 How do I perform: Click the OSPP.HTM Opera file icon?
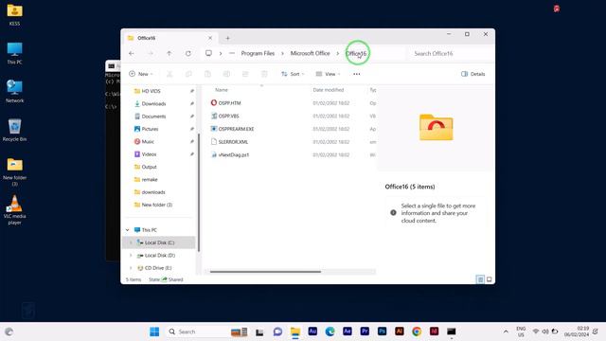point(214,103)
